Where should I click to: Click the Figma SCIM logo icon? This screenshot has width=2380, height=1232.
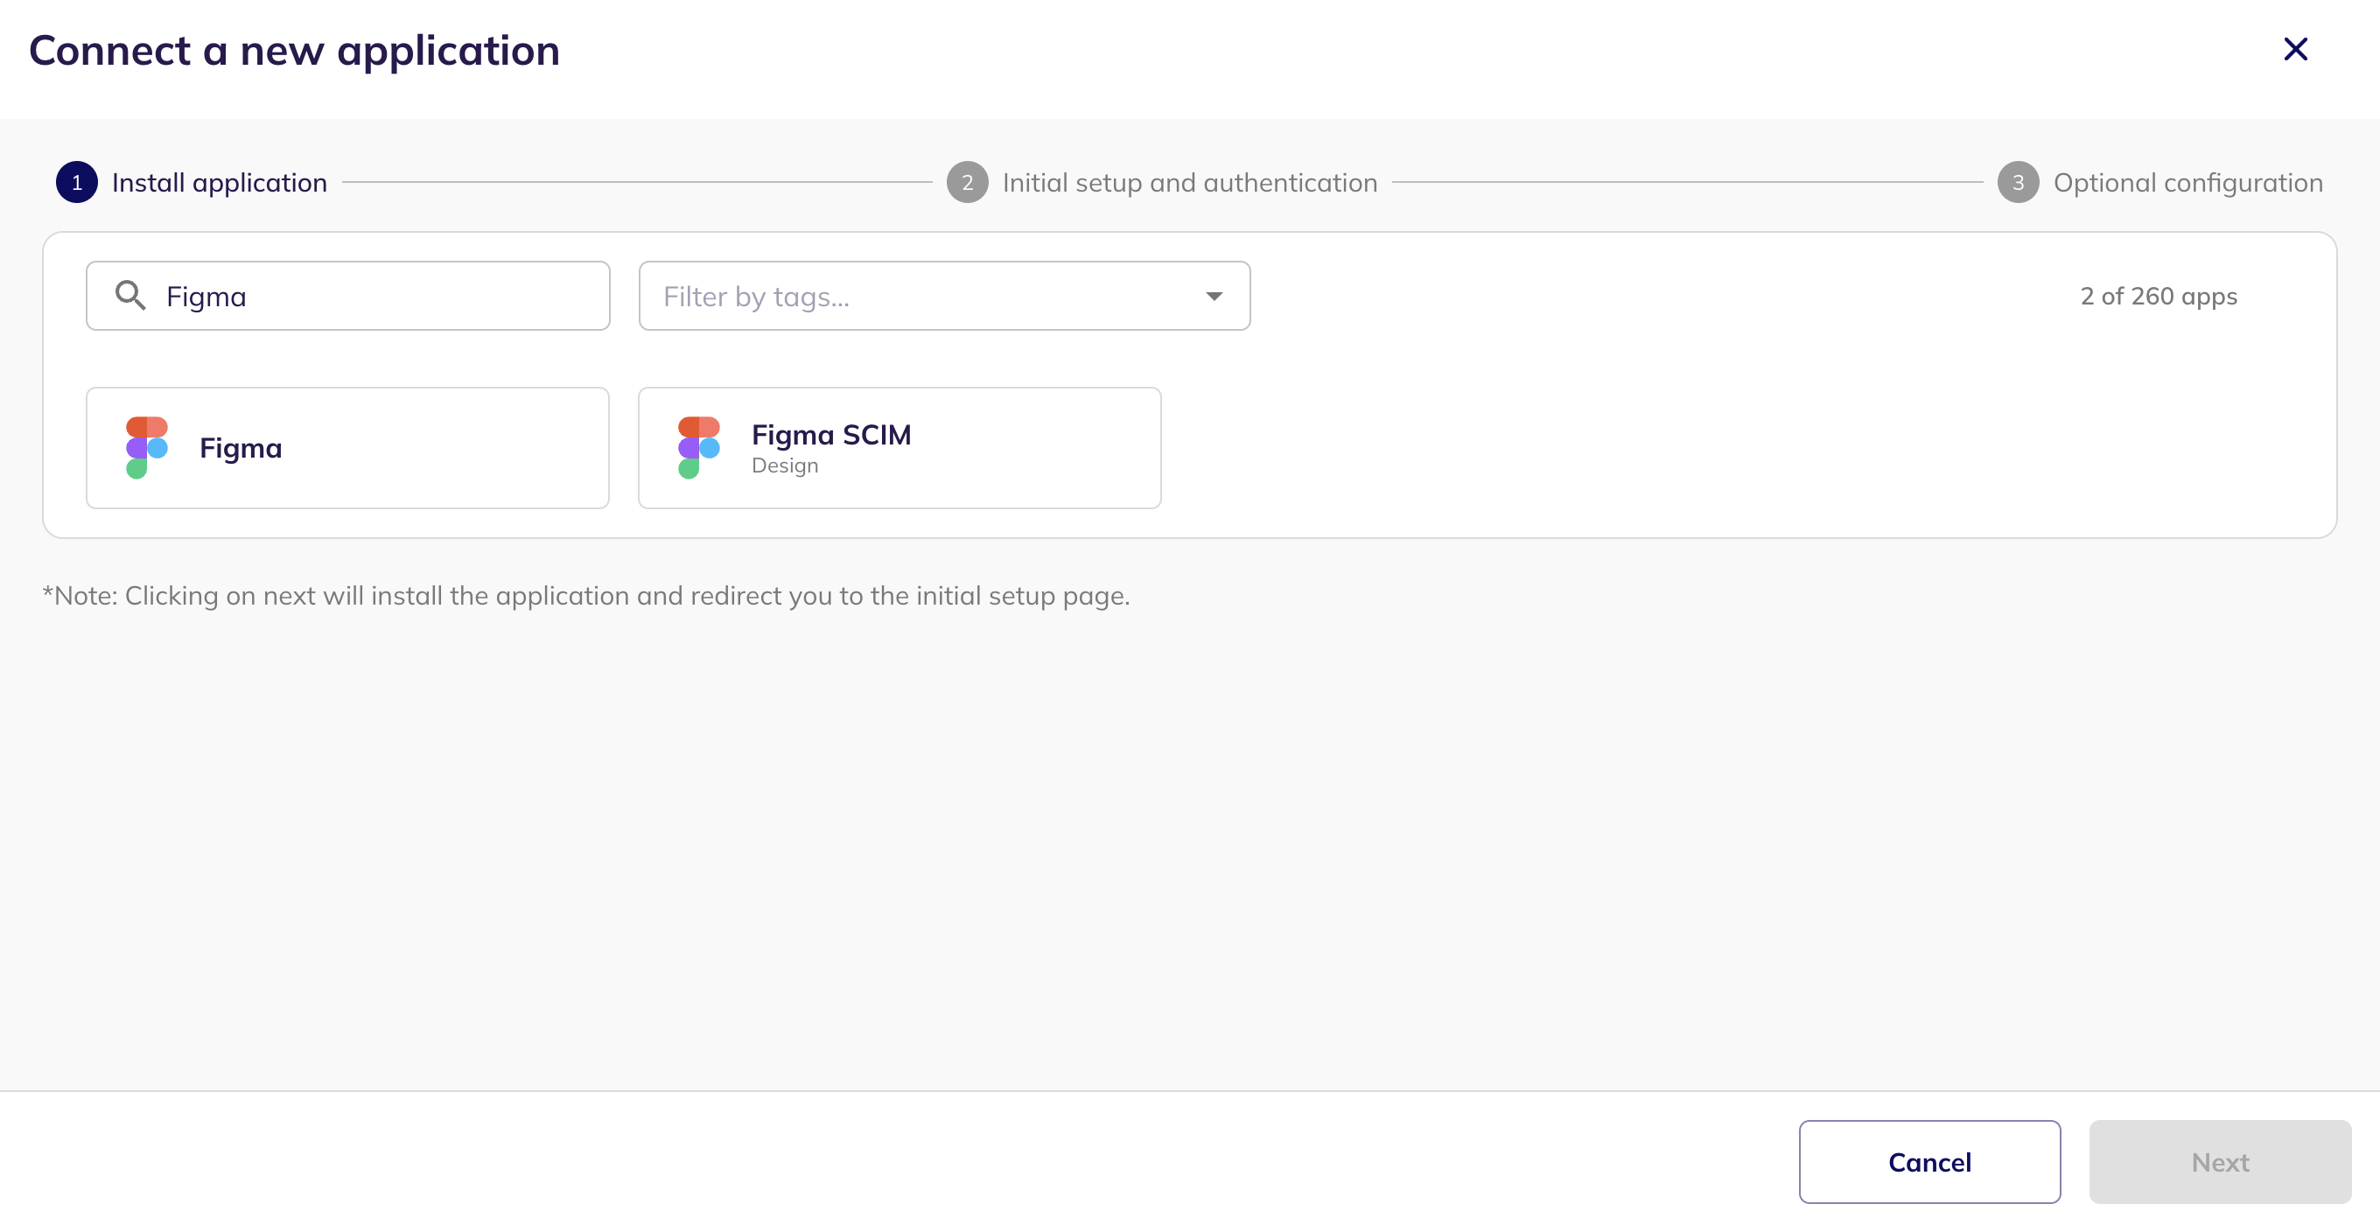[x=698, y=447]
